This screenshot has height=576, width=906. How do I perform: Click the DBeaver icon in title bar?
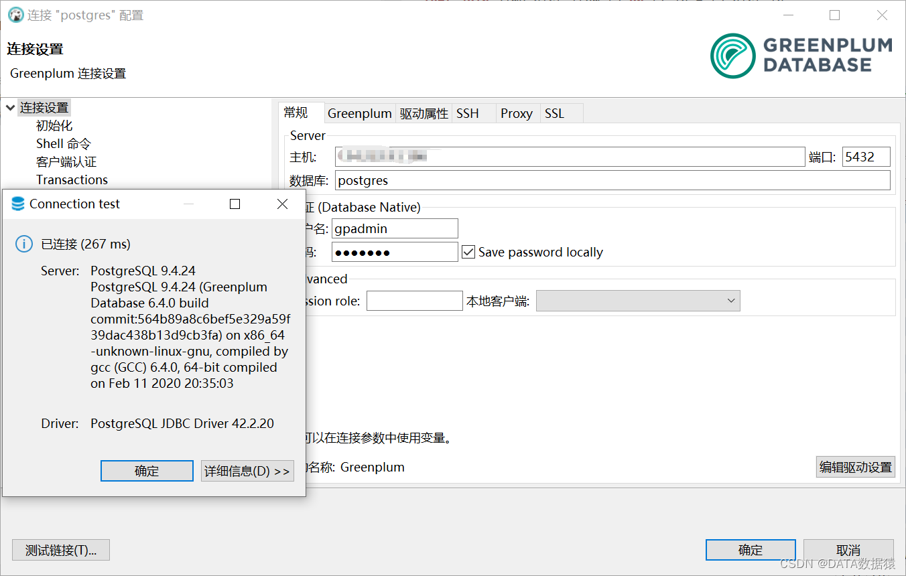coord(15,15)
